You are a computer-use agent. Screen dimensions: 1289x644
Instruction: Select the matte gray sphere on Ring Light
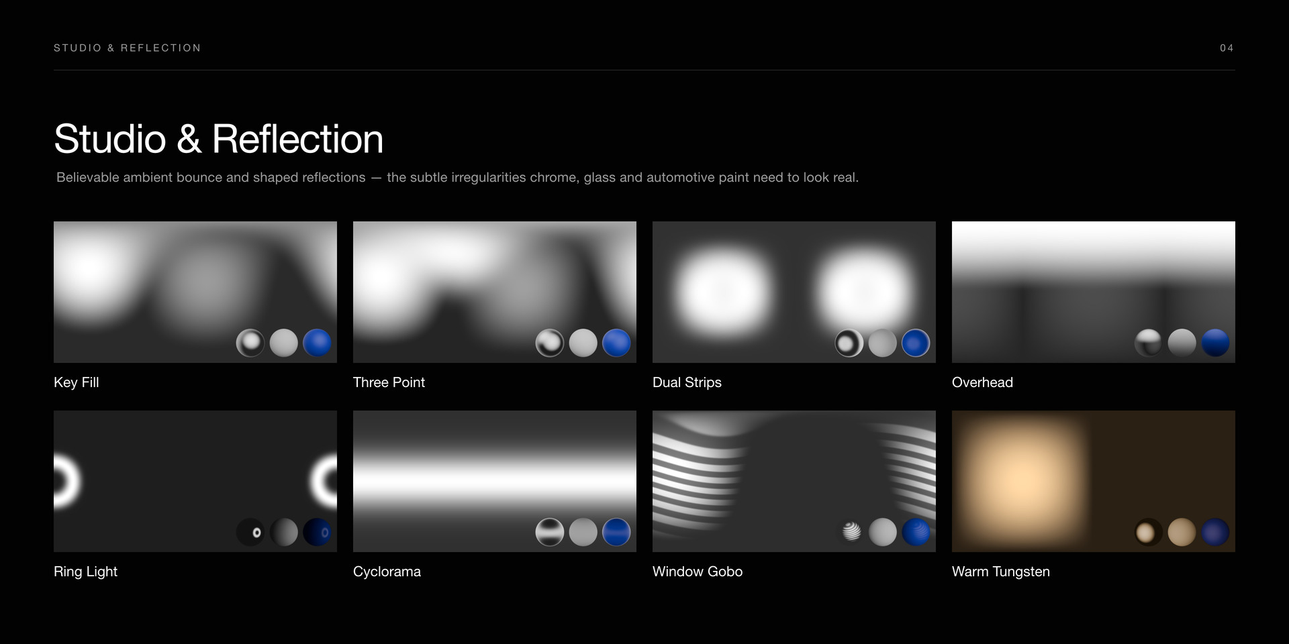click(284, 532)
